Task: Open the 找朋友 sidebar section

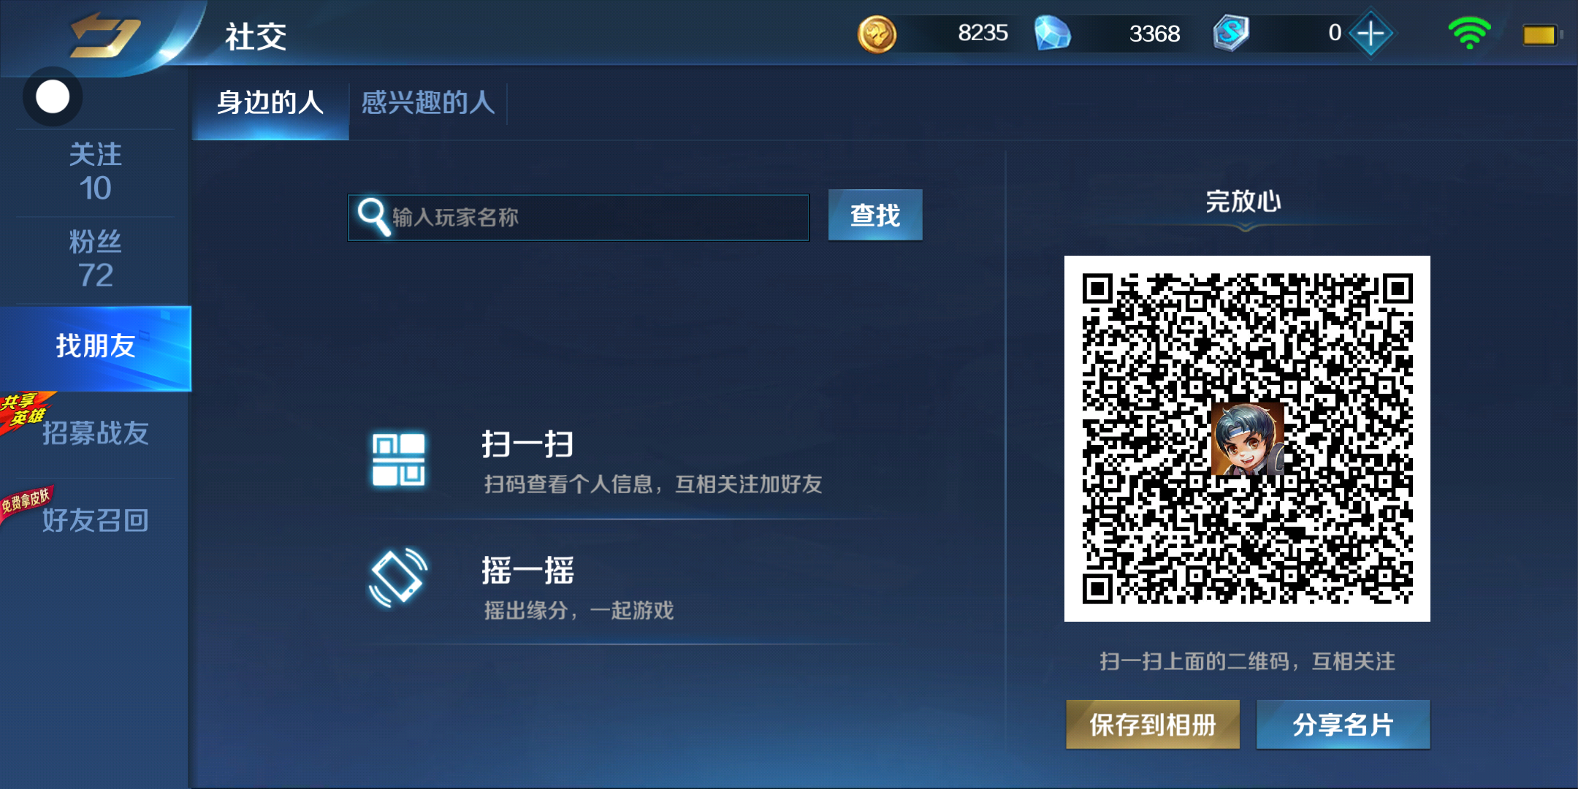Action: coord(96,348)
